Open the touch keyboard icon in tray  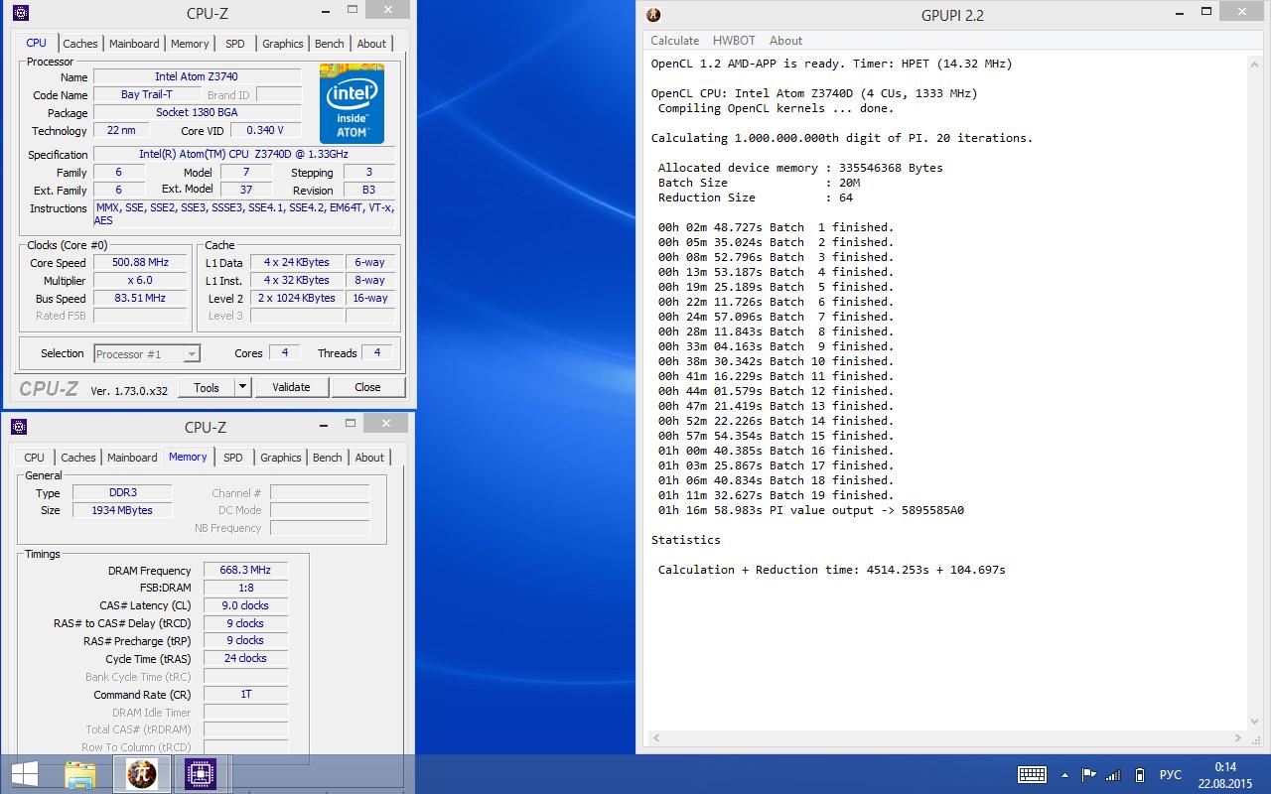pyautogui.click(x=1032, y=775)
